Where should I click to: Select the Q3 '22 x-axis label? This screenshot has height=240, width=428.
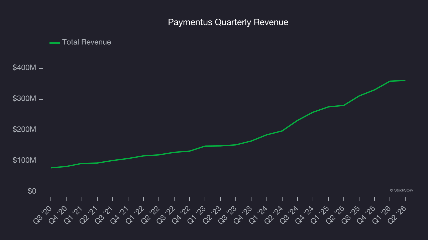tap(166, 214)
